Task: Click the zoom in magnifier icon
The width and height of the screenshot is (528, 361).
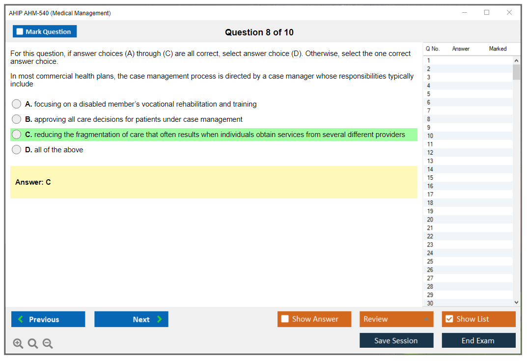Action: [18, 344]
